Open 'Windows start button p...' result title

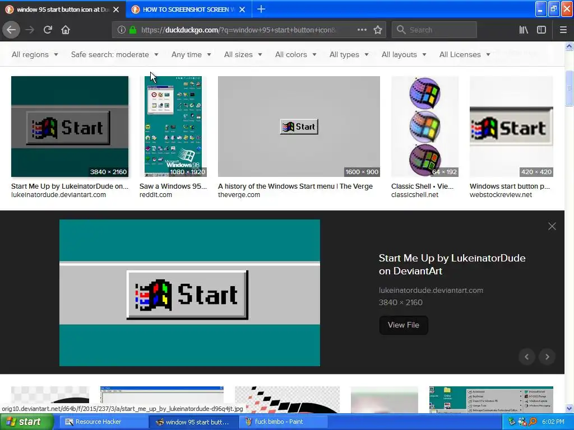tap(510, 186)
